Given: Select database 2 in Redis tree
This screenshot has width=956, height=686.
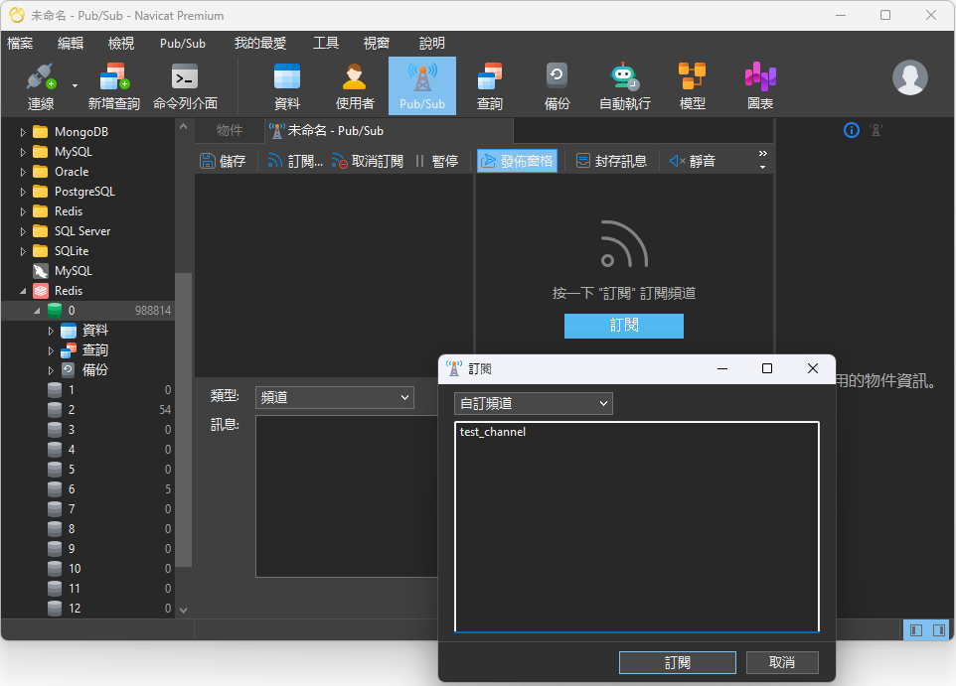Looking at the screenshot, I should [72, 410].
